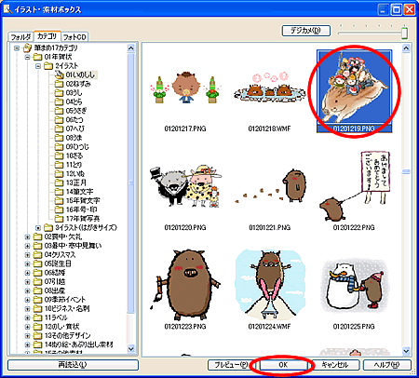Collapse the 01年賀状 tree node
This screenshot has width=419, height=378.
click(x=27, y=57)
